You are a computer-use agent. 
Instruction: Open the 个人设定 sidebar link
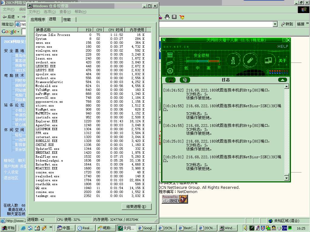point(11,172)
